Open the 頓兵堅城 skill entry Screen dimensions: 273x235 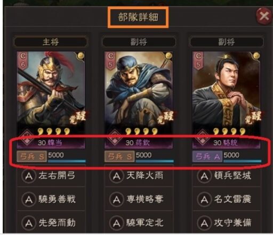(227, 176)
